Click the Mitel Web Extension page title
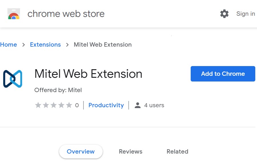Screen dimensions: 257x167 pyautogui.click(x=88, y=74)
